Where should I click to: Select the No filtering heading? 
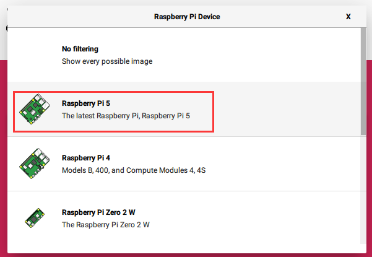(80, 49)
